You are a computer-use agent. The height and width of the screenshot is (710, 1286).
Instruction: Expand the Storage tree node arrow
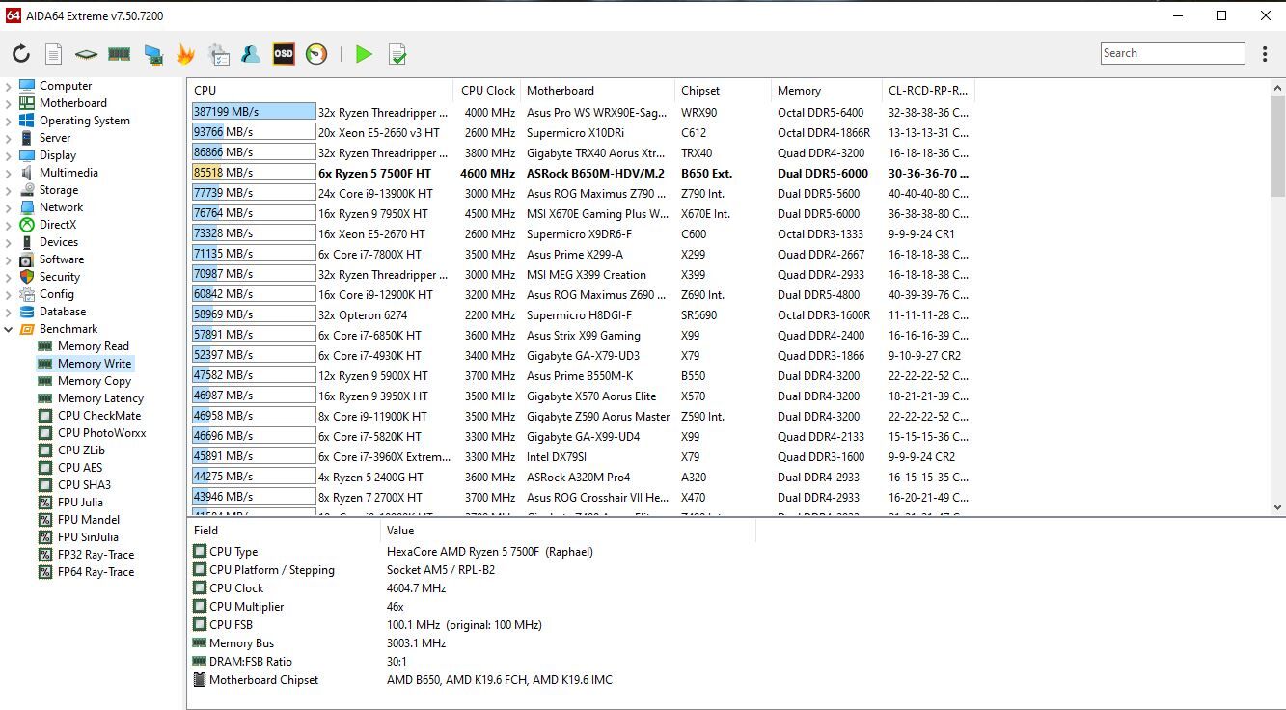(9, 190)
